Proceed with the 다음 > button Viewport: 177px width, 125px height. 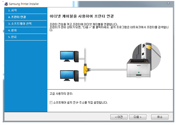(x=138, y=117)
